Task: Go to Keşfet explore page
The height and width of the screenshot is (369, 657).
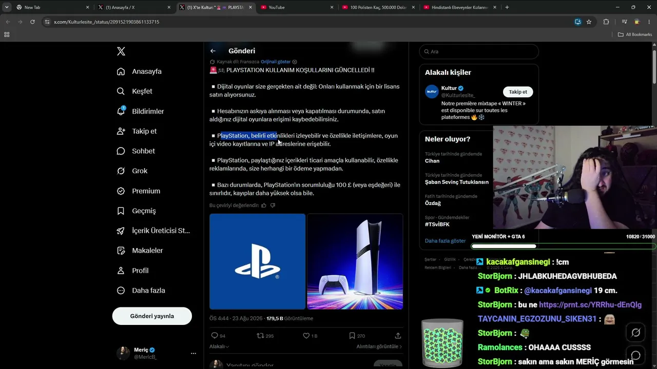Action: pyautogui.click(x=134, y=91)
